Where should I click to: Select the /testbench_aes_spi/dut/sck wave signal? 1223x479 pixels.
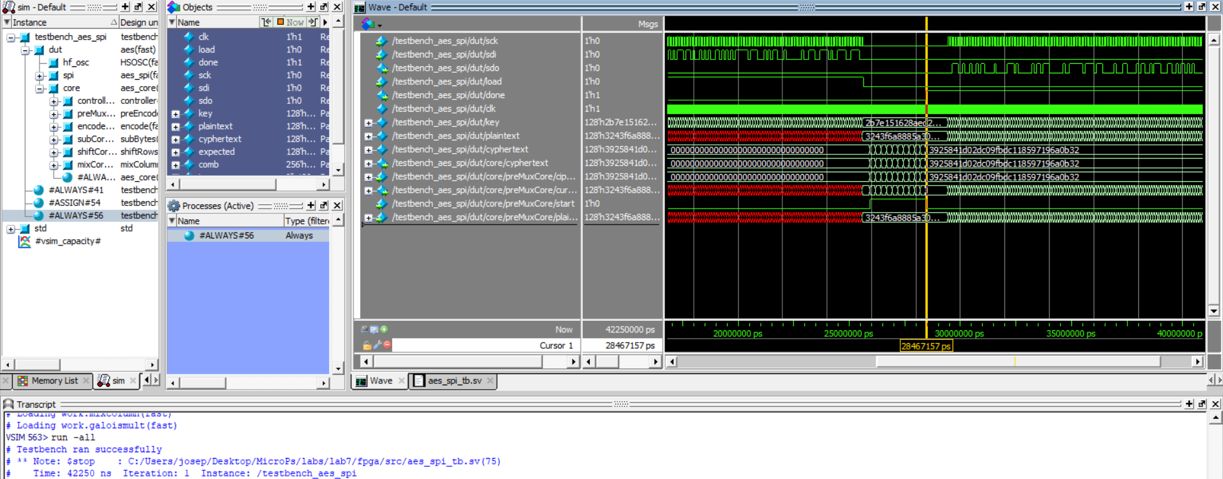pos(445,41)
